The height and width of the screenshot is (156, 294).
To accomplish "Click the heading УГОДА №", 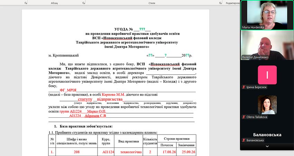I will pyautogui.click(x=123, y=29).
